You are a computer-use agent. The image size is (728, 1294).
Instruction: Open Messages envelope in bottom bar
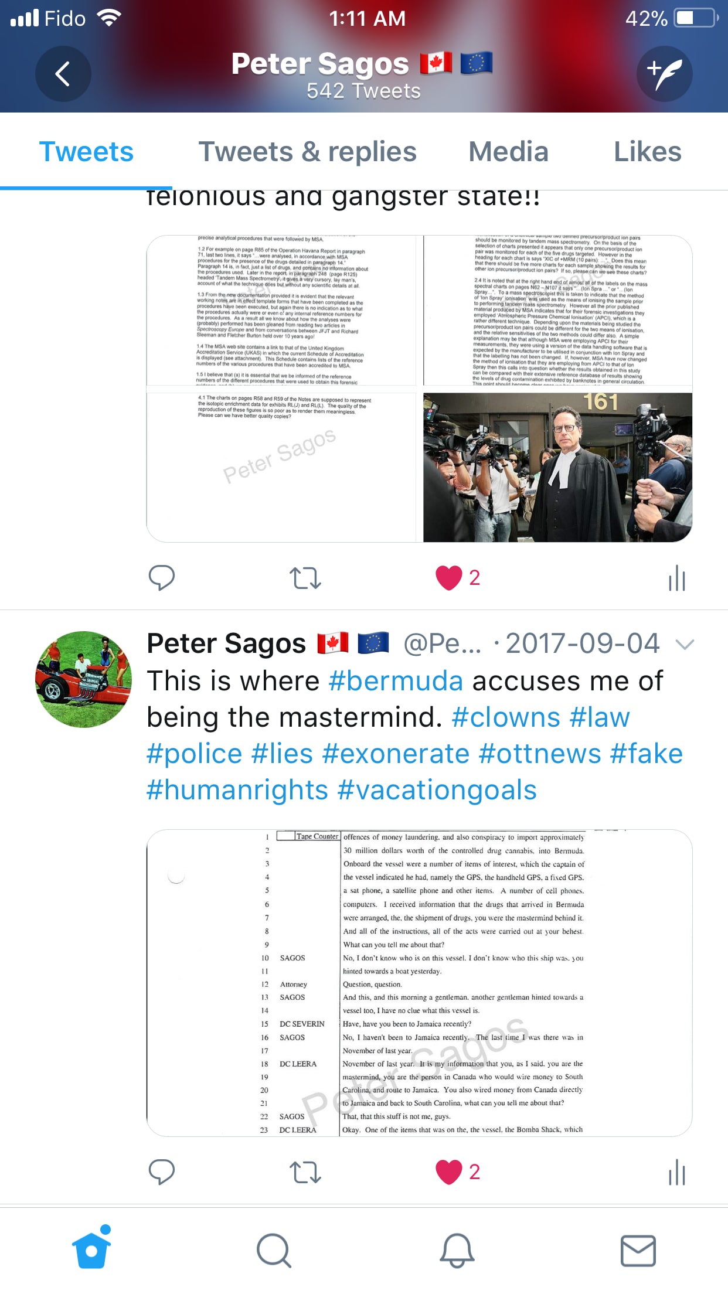click(638, 1251)
